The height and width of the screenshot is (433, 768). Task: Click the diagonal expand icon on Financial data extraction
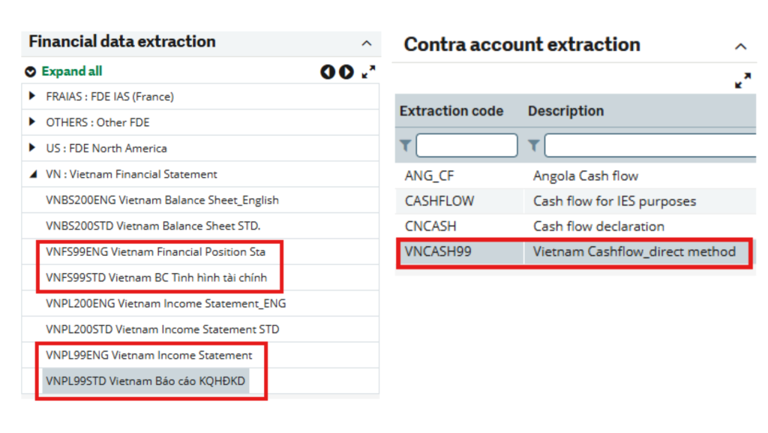click(x=368, y=71)
